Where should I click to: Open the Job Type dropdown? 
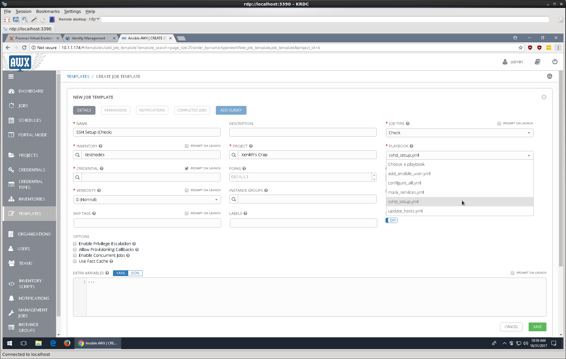tap(460, 133)
